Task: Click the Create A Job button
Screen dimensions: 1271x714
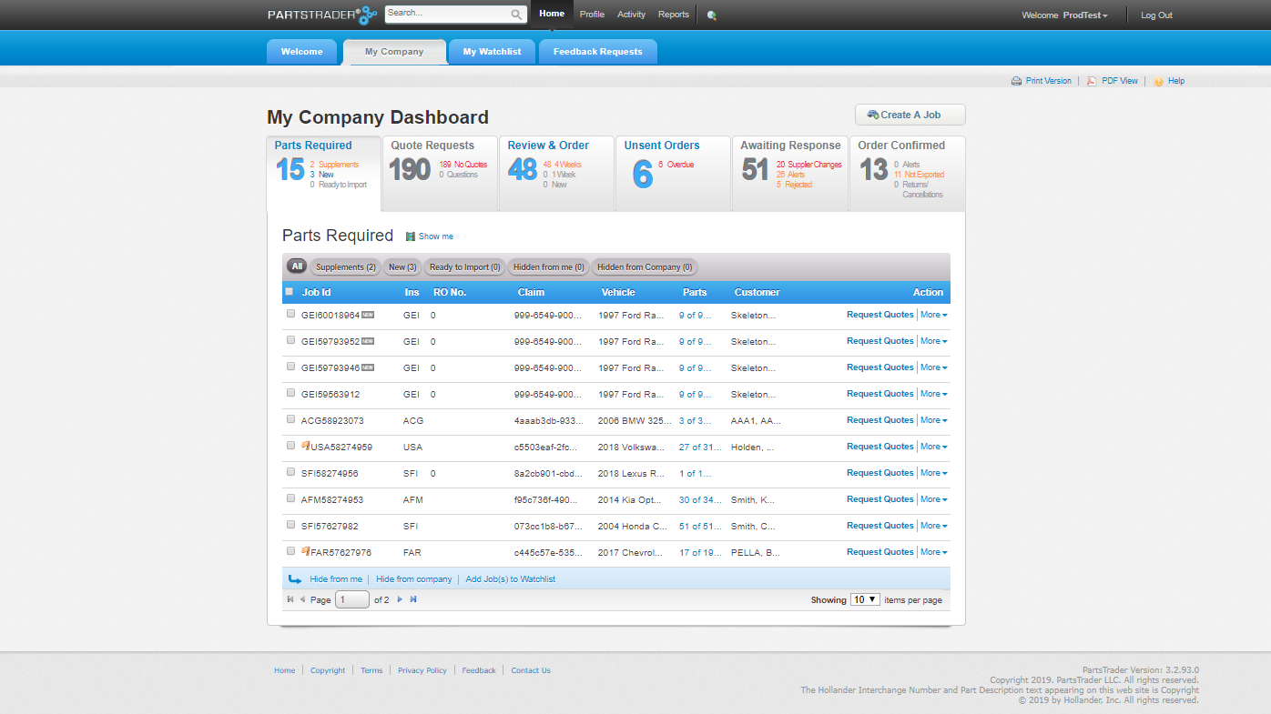Action: pos(910,115)
